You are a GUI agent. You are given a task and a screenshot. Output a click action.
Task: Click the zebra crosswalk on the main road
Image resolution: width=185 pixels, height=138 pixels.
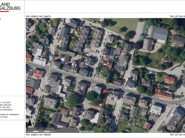tap(50, 70)
